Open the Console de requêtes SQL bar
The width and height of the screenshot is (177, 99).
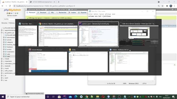(x=35, y=94)
